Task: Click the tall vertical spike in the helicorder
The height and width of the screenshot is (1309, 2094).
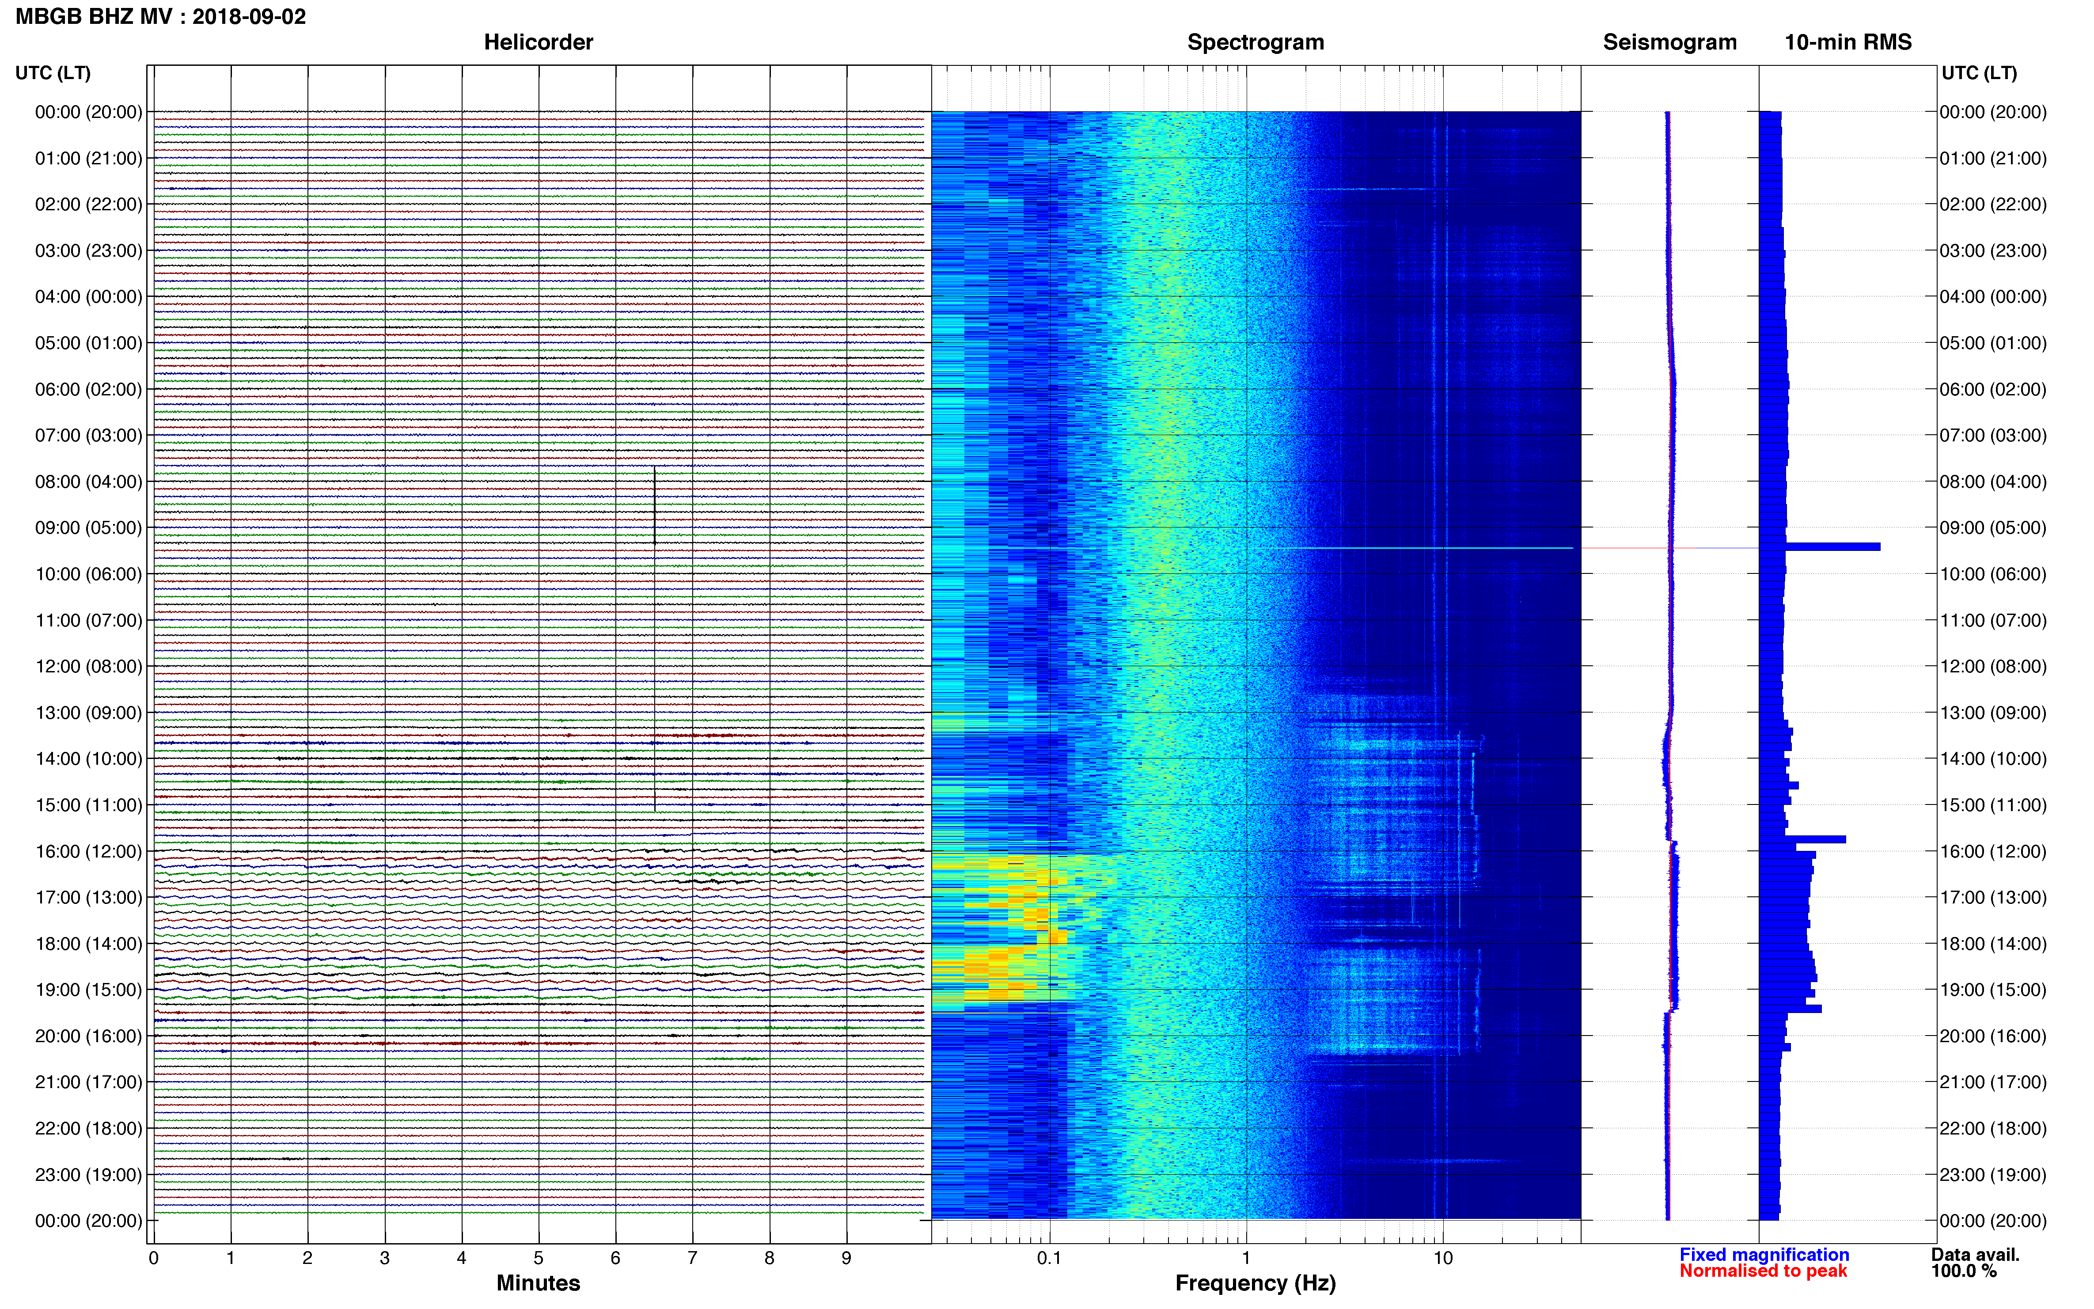Action: [654, 638]
